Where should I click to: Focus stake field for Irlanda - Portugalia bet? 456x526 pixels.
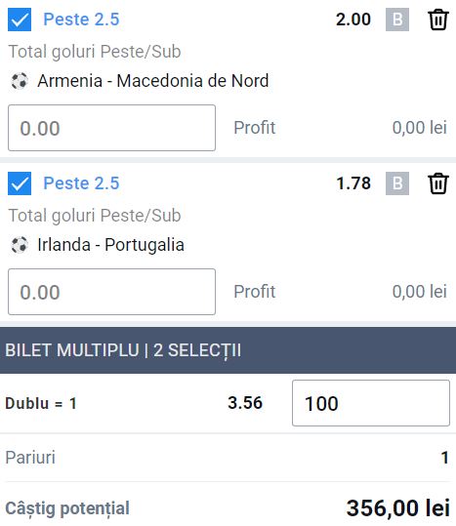tap(111, 292)
